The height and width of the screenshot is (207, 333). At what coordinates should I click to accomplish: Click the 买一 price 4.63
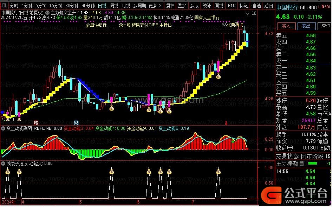pos(311,68)
